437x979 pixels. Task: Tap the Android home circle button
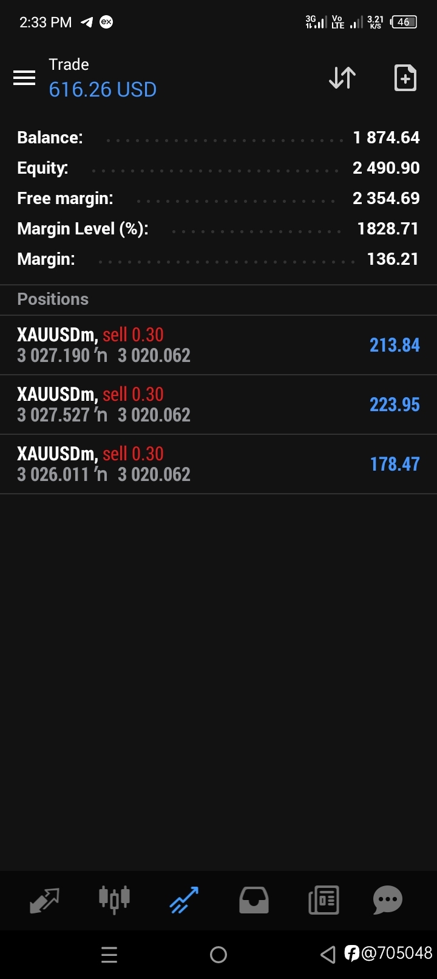pyautogui.click(x=218, y=955)
